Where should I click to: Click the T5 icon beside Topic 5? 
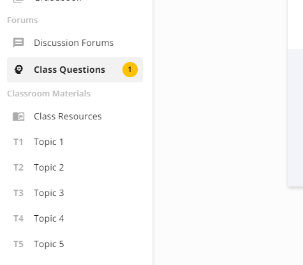[x=18, y=244]
